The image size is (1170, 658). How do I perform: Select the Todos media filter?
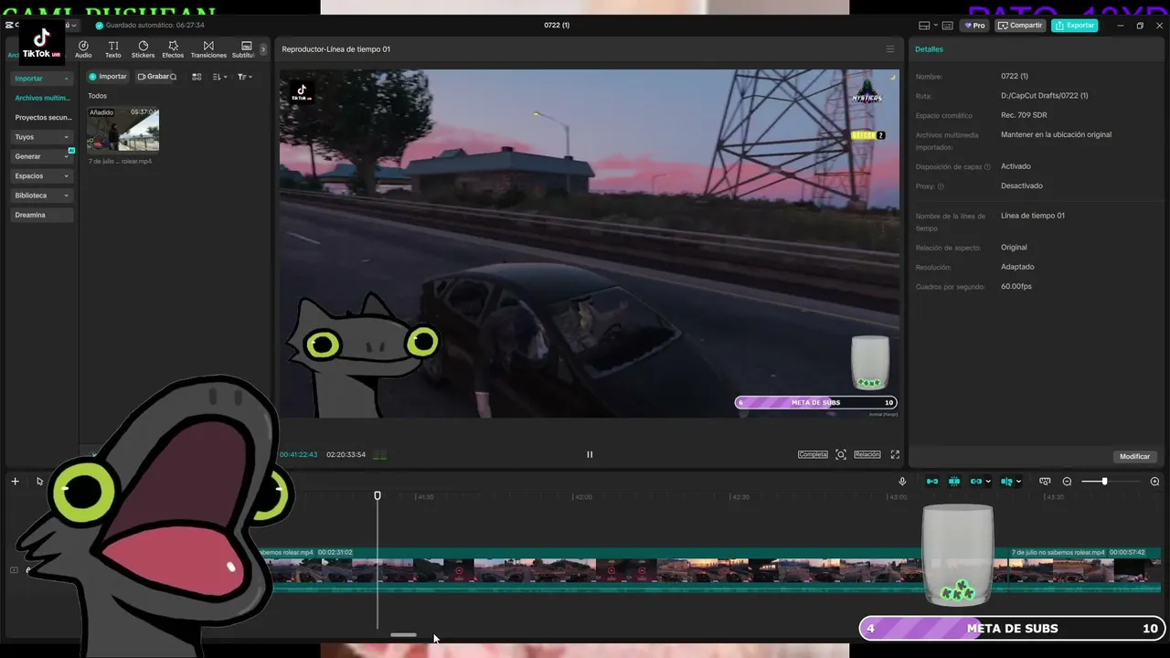pyautogui.click(x=97, y=96)
